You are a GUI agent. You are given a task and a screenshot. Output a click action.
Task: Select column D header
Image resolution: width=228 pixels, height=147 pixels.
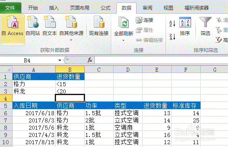[128, 70]
